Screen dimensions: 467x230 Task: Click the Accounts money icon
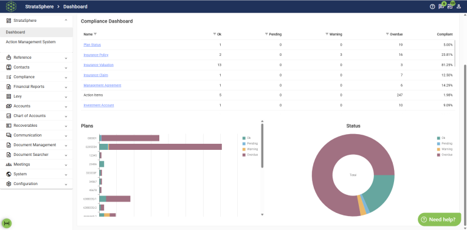coord(9,106)
